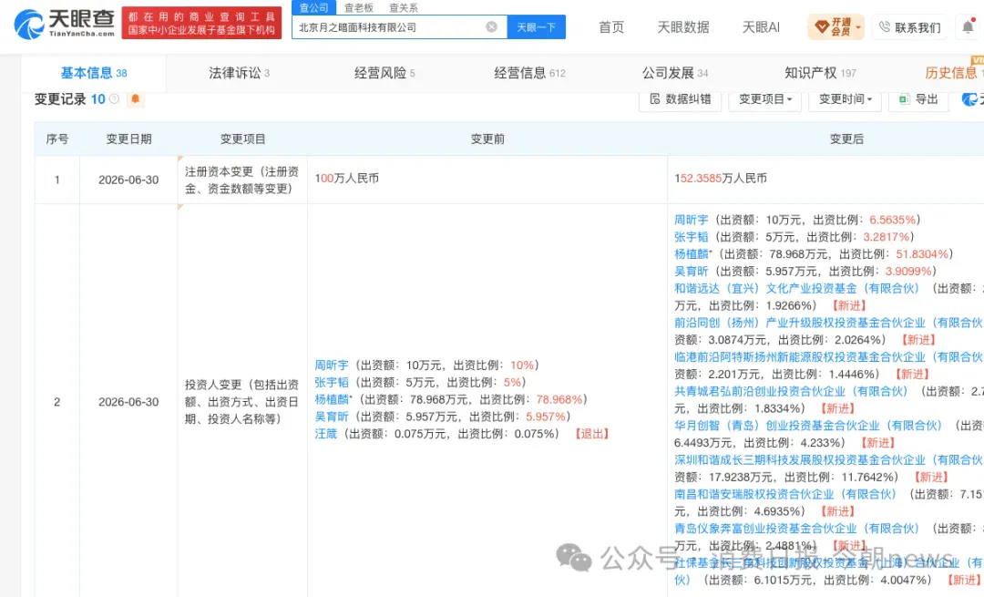Viewport: 984px width, 597px height.
Task: Open 华月创智（青岛）创业投资基金 link
Action: (808, 426)
